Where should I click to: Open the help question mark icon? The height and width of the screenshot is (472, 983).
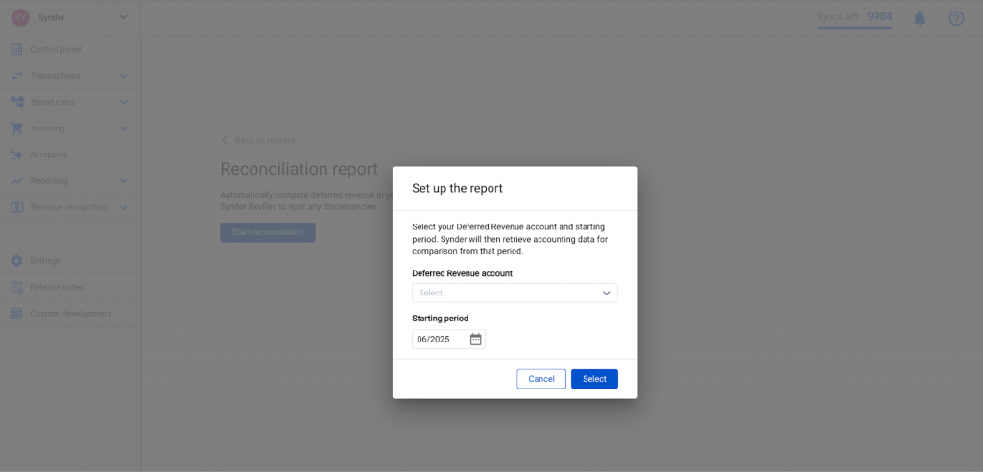[956, 18]
